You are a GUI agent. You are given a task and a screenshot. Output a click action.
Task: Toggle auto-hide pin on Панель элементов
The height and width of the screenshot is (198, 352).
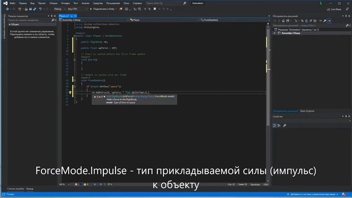click(52, 16)
